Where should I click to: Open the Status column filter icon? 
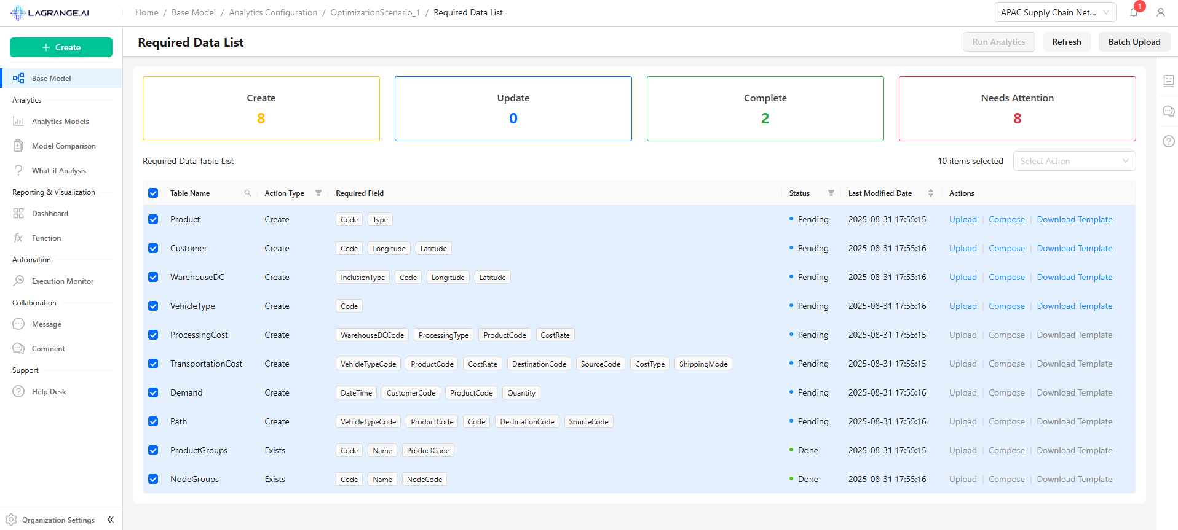click(x=831, y=193)
